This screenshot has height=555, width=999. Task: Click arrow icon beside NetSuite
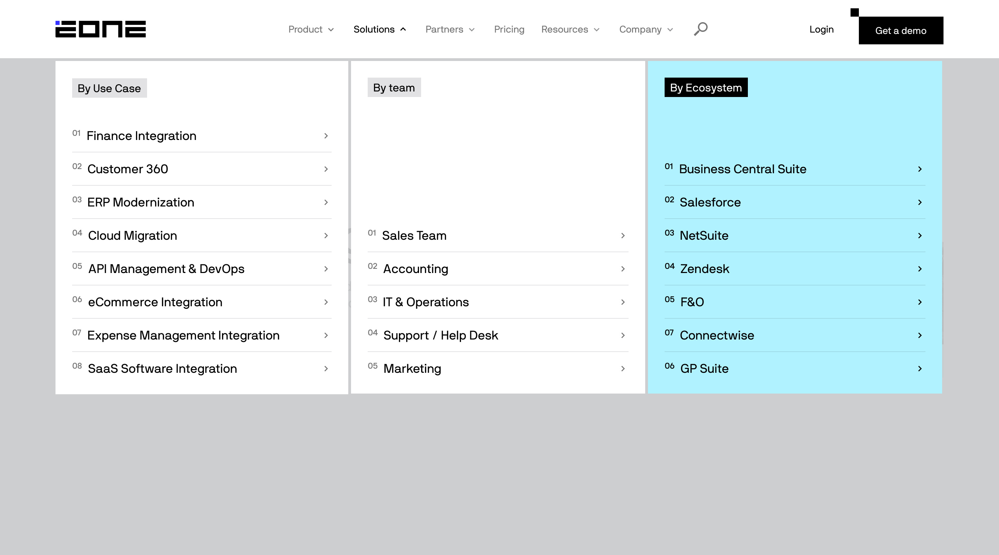pyautogui.click(x=920, y=236)
